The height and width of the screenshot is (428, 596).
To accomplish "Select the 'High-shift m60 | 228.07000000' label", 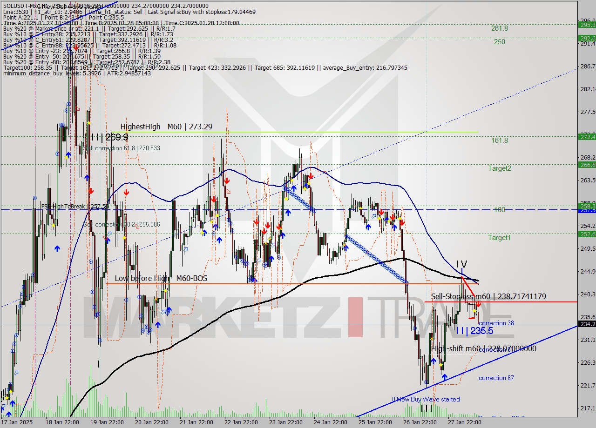I will click(484, 348).
